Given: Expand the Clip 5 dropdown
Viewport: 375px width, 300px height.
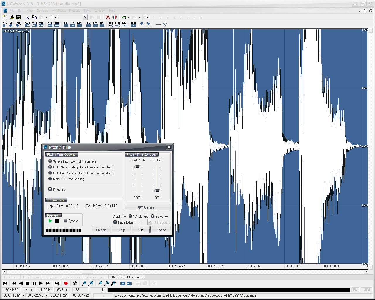Looking at the screenshot, I should 85,17.
